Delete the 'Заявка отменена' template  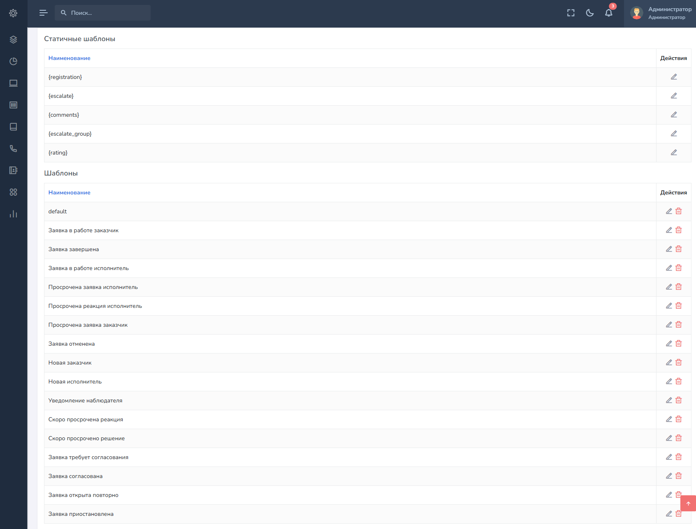pyautogui.click(x=678, y=344)
